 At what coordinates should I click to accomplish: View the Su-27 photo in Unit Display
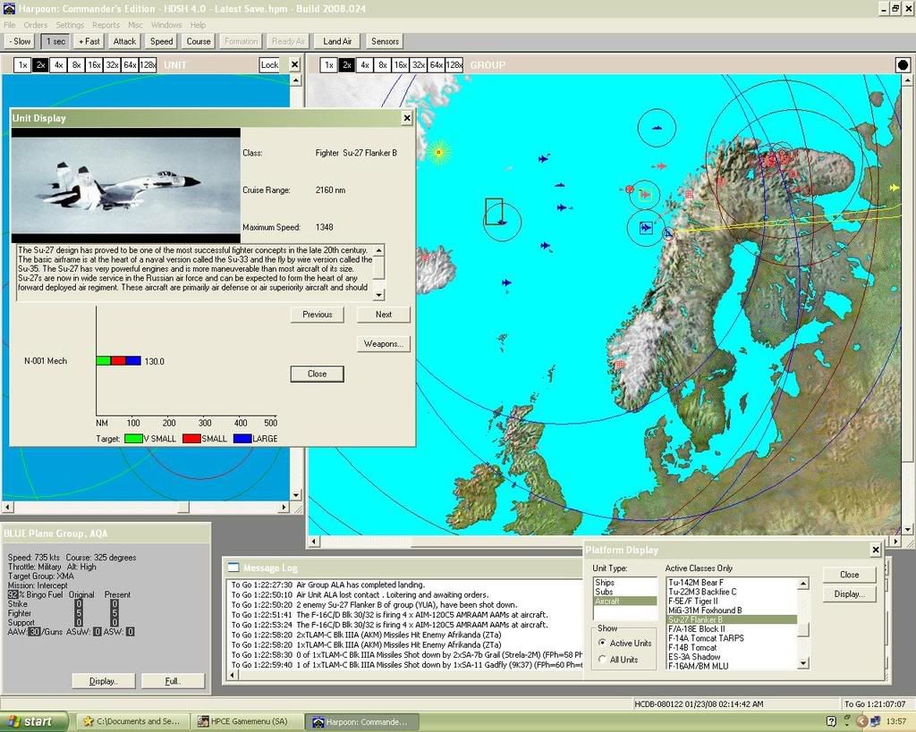point(125,186)
